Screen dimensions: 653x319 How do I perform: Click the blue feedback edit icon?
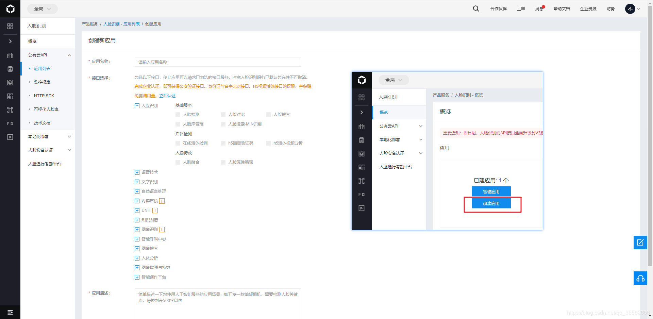(640, 242)
